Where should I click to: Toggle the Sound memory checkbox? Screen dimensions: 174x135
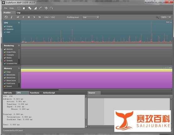pyautogui.click(x=5, y=86)
